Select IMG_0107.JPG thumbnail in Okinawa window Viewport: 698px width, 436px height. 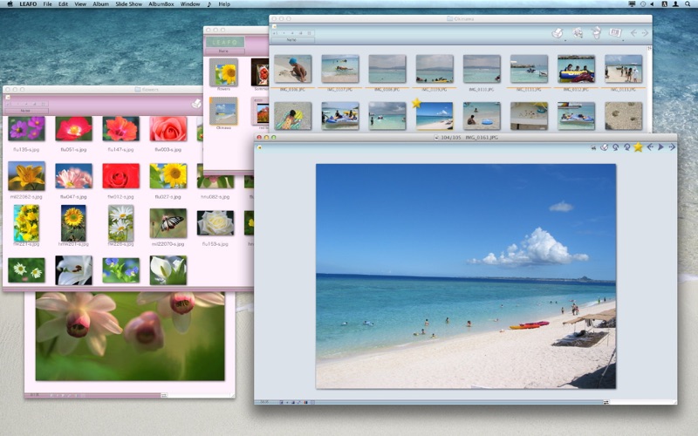click(339, 69)
